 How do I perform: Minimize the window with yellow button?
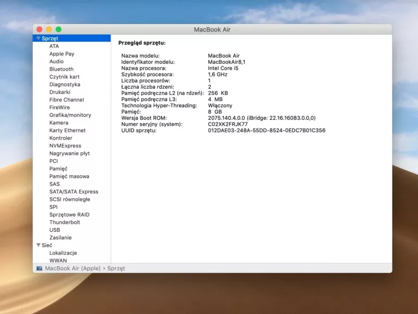click(49, 29)
